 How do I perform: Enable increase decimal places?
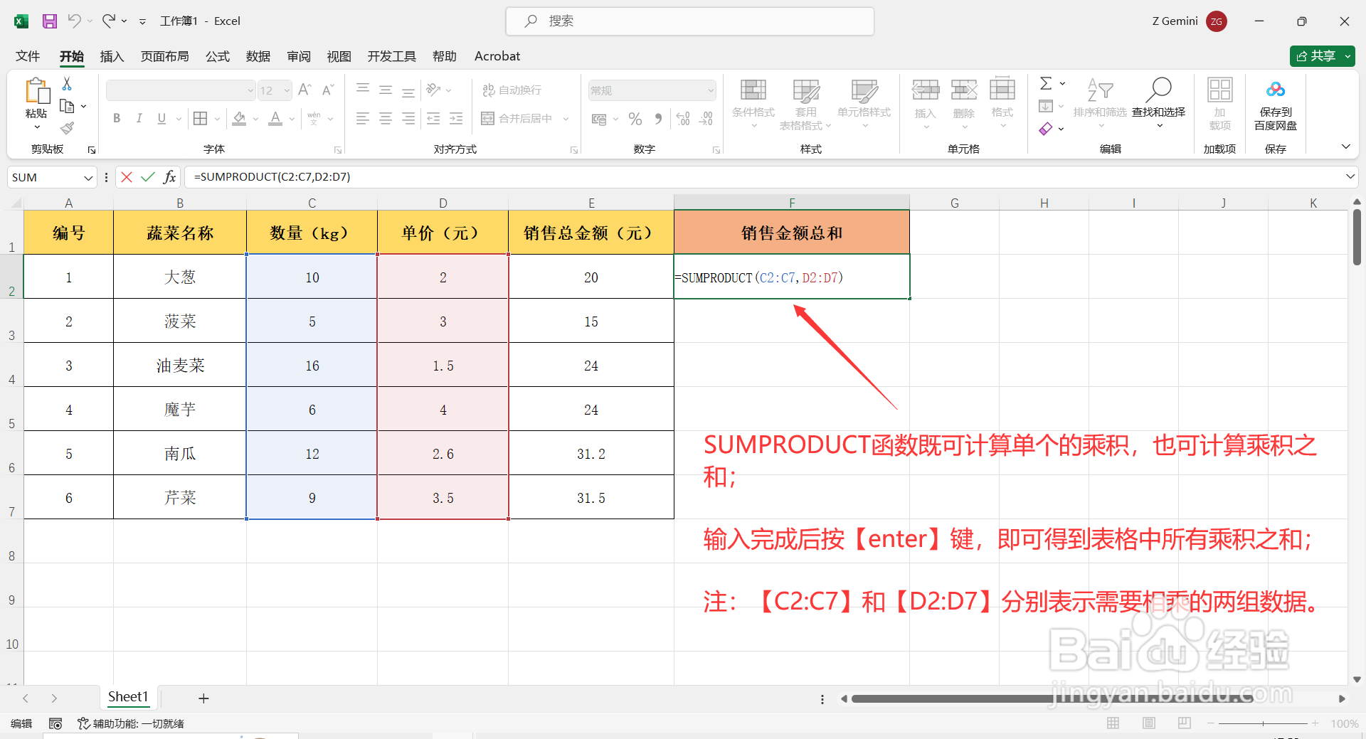tap(682, 119)
